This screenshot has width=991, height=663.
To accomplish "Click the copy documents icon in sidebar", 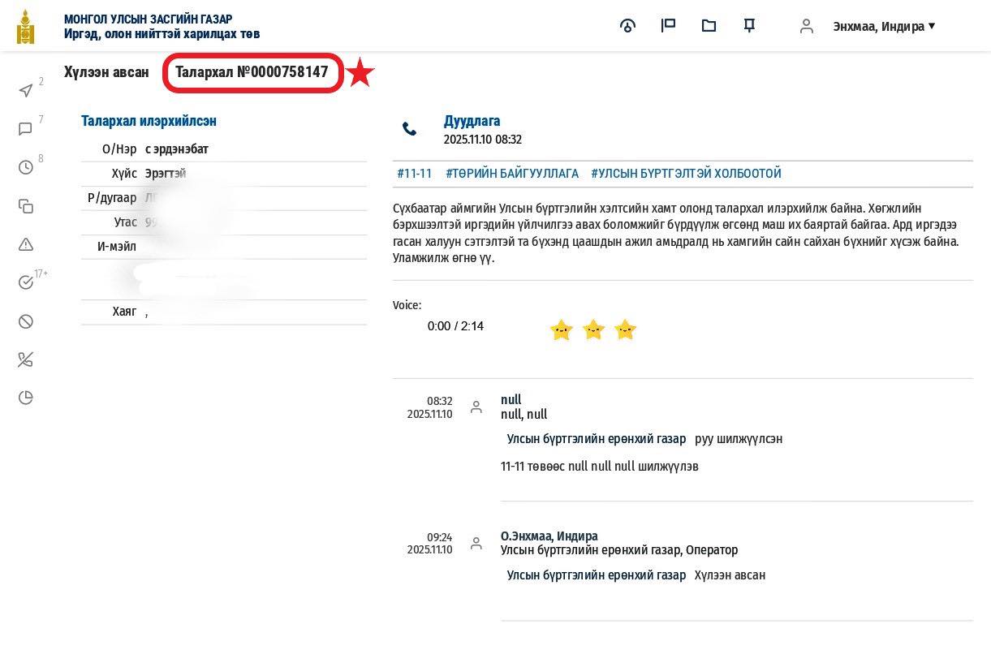I will (x=26, y=206).
